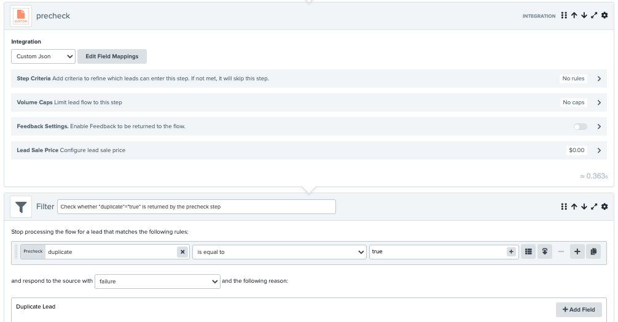Click the Filter step drag handle

pos(564,207)
